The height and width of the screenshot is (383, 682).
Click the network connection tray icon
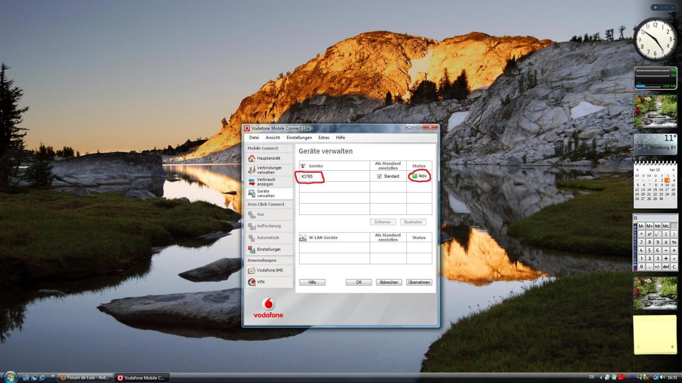[x=656, y=377]
